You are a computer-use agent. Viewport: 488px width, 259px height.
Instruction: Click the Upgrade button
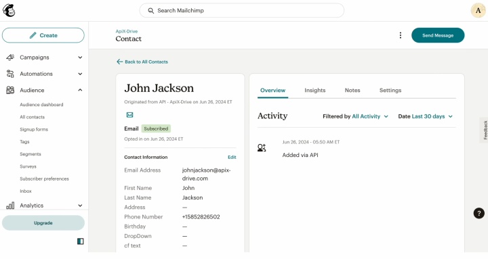click(x=43, y=223)
